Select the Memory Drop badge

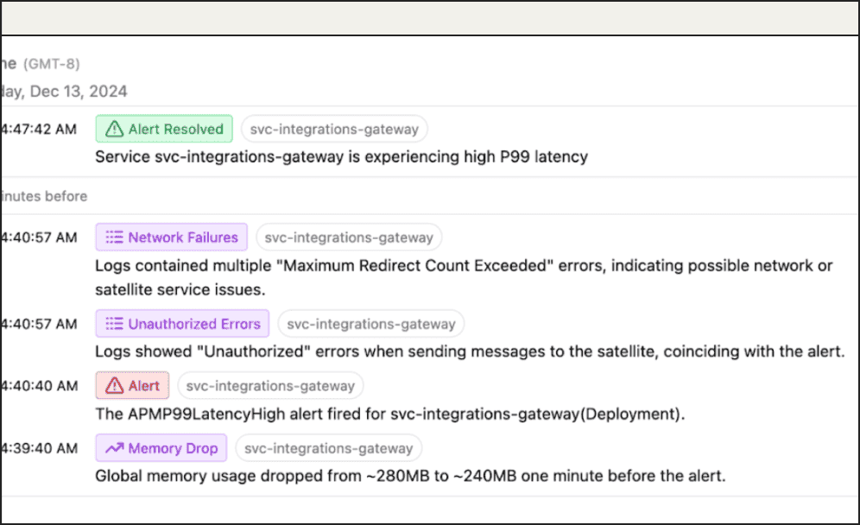point(161,448)
